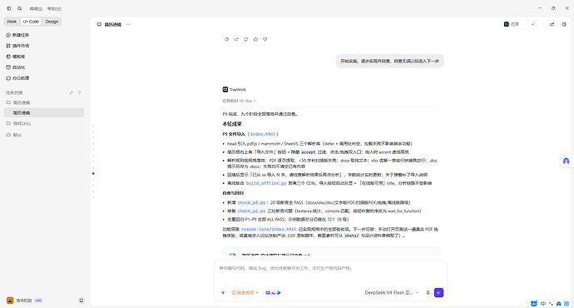Click the colorful tools icon group
The image size is (574, 308).
tap(273, 293)
